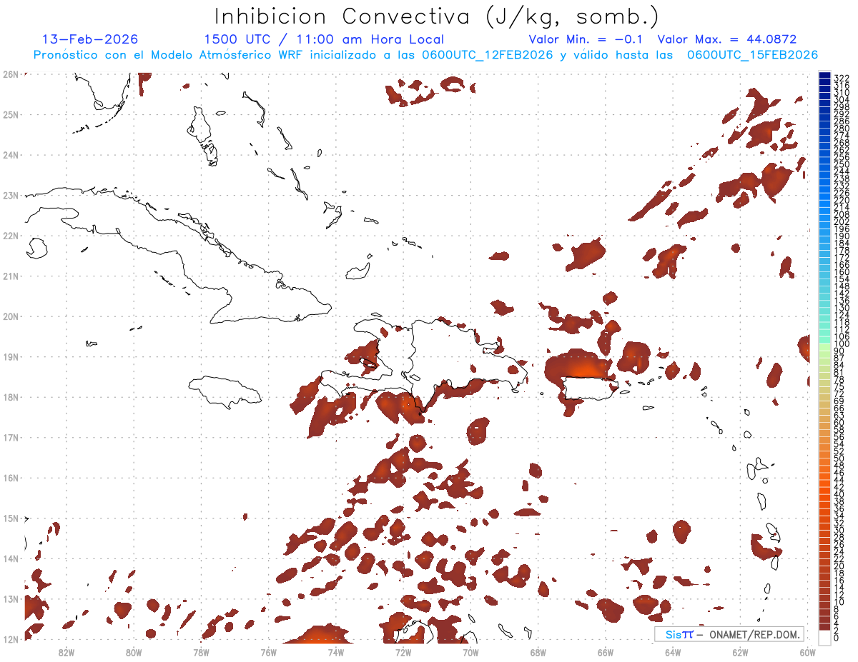Click the longitude label '66W'

pos(606,651)
